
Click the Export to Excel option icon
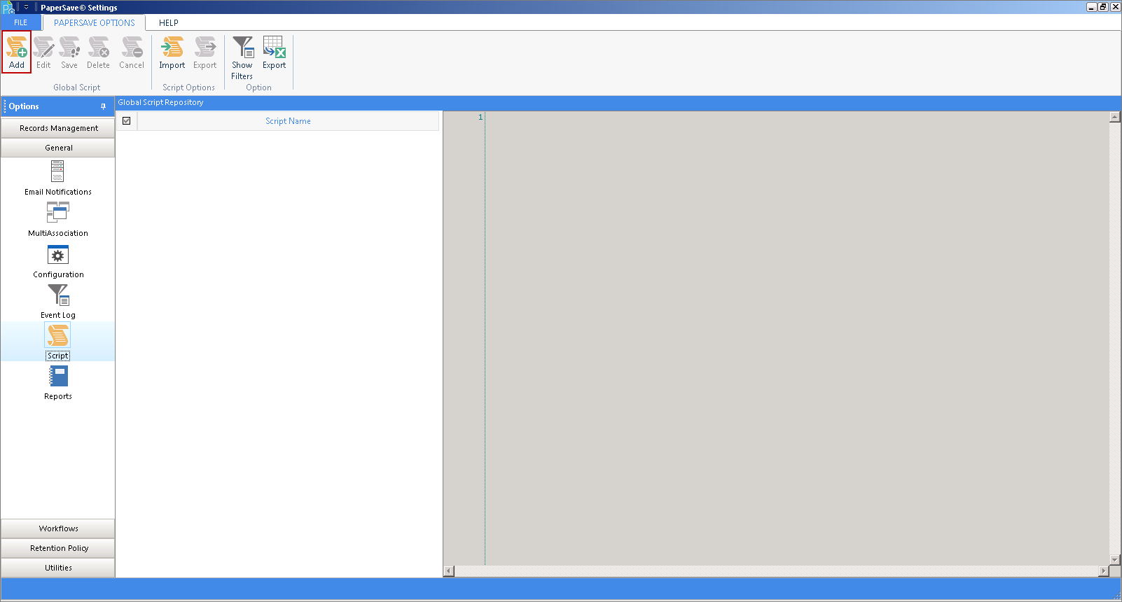point(275,52)
